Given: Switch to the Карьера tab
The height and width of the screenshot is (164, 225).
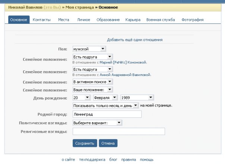Looking at the screenshot, I should [133, 19].
